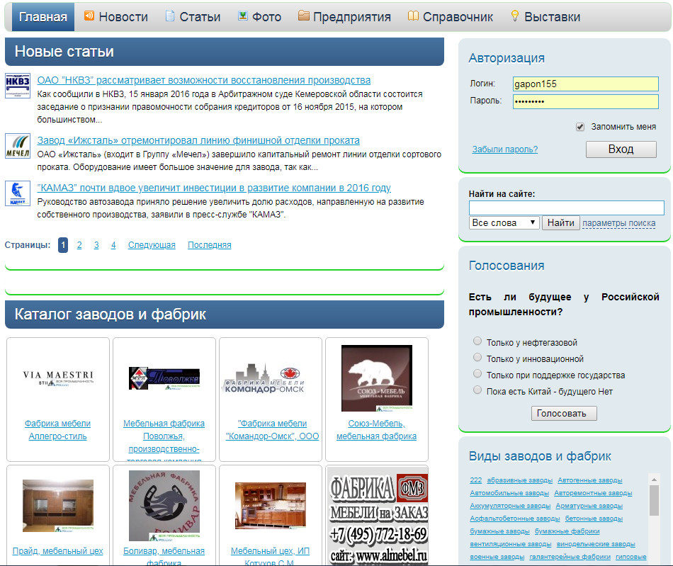
Task: Choose Только при поддержке государства
Action: click(477, 373)
